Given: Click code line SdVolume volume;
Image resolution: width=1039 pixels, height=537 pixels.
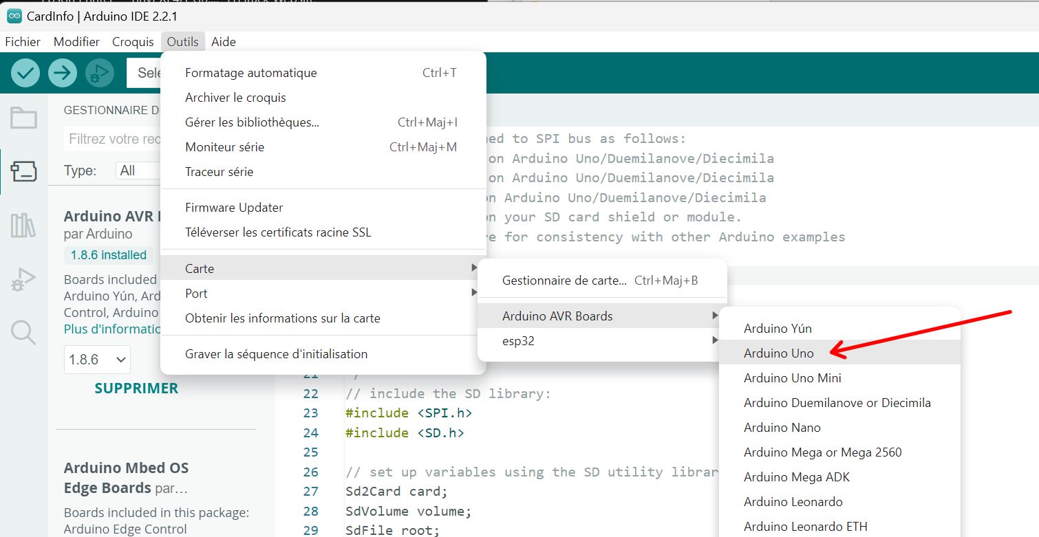Looking at the screenshot, I should click(409, 512).
